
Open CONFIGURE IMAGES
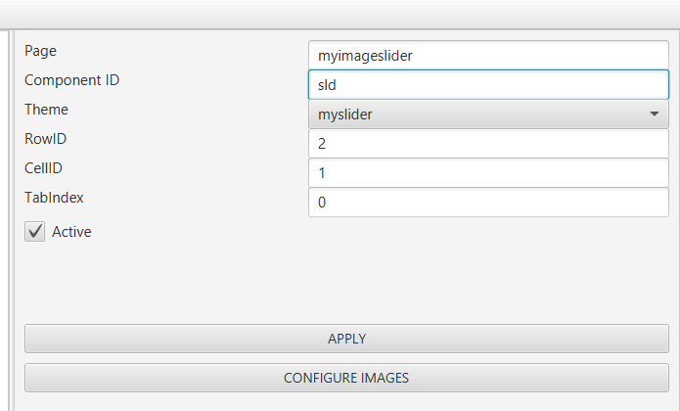pyautogui.click(x=346, y=378)
